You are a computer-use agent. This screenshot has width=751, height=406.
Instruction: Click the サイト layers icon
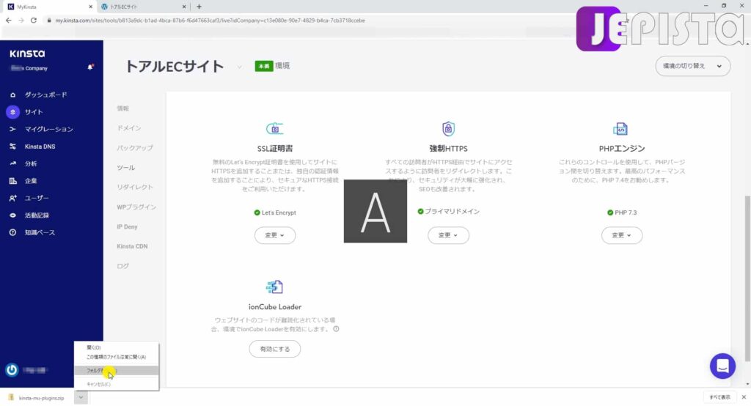[x=13, y=112]
